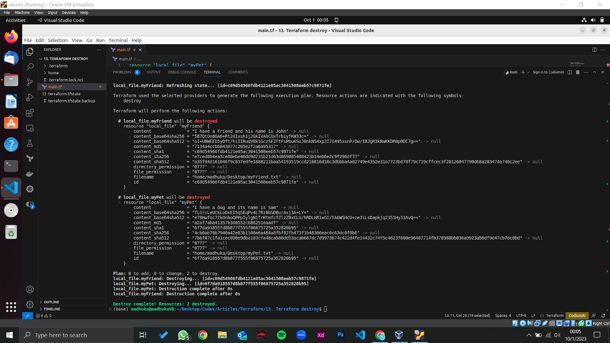Split the terminal panel

pos(570,72)
